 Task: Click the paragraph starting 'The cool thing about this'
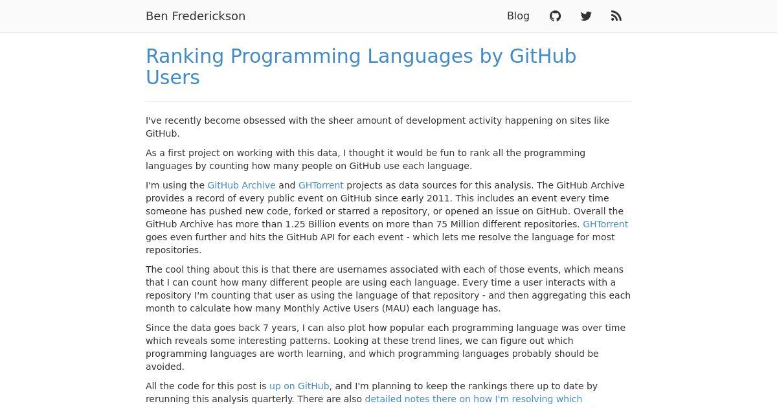pos(388,289)
